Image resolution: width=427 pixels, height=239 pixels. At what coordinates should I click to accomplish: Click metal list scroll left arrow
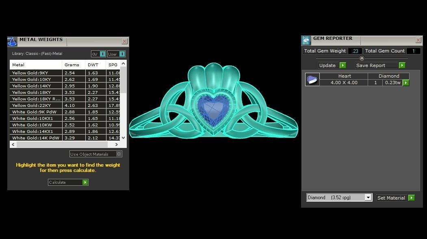tap(13, 144)
